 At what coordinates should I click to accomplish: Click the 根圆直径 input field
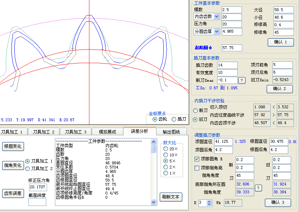[x=279, y=142]
